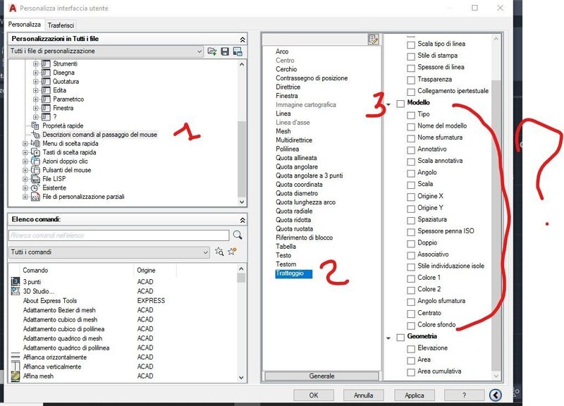This screenshot has width=564, height=406.
Task: Click the edit object type list icon
Action: pyautogui.click(x=374, y=39)
